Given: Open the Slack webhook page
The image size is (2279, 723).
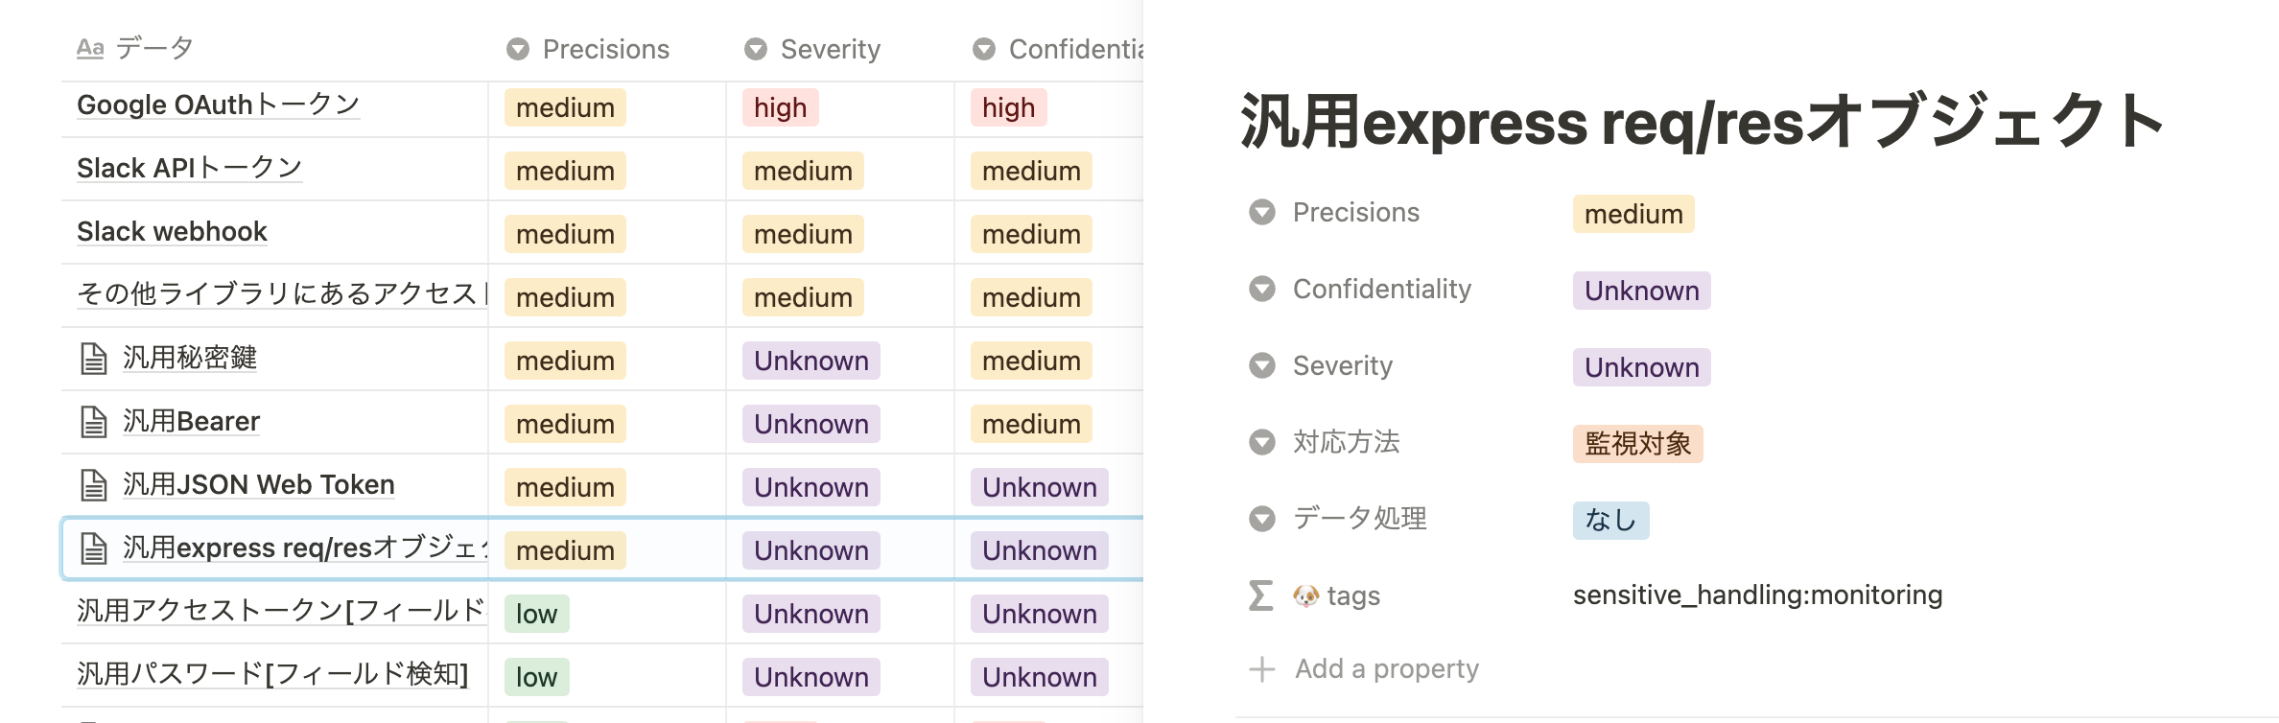Looking at the screenshot, I should (x=172, y=231).
